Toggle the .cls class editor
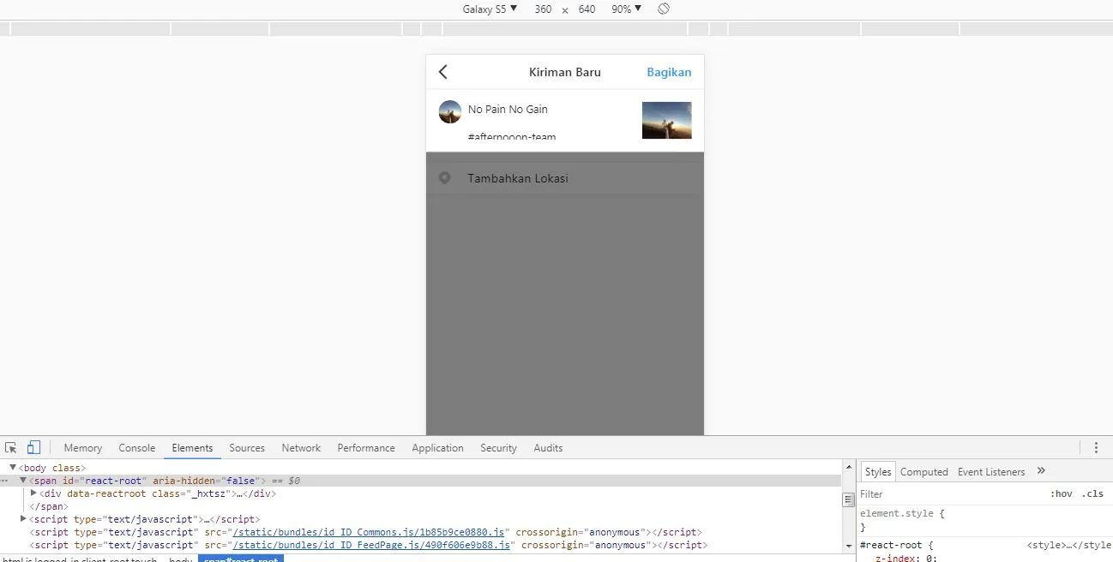The height and width of the screenshot is (562, 1113). tap(1092, 493)
